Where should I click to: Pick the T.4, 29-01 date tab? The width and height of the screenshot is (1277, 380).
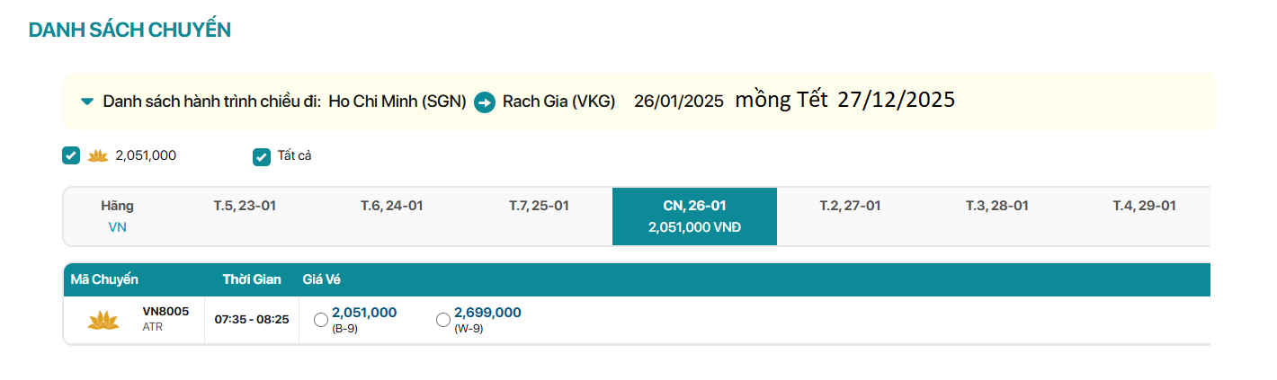[1144, 206]
